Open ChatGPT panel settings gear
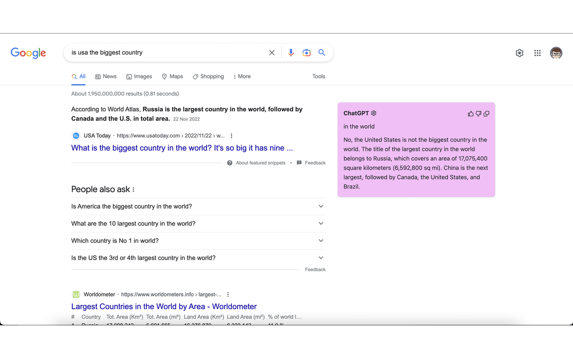The height and width of the screenshot is (358, 573). 374,113
